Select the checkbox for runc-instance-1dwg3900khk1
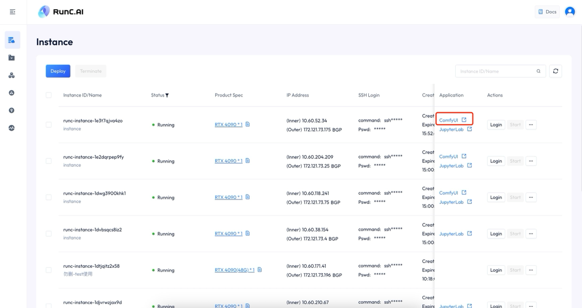 (x=49, y=197)
